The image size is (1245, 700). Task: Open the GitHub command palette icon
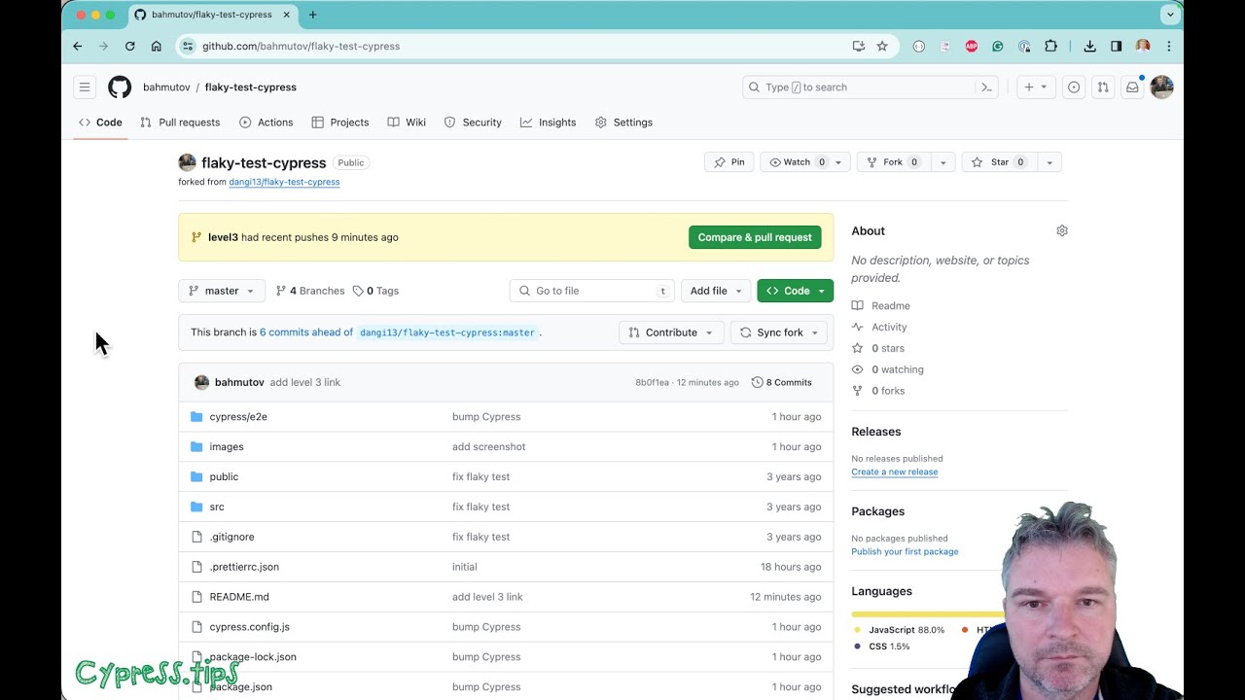[986, 87]
